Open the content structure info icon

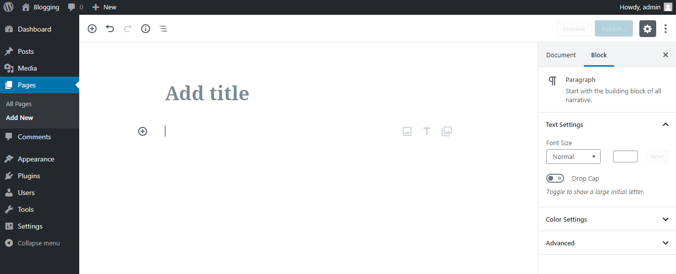146,29
